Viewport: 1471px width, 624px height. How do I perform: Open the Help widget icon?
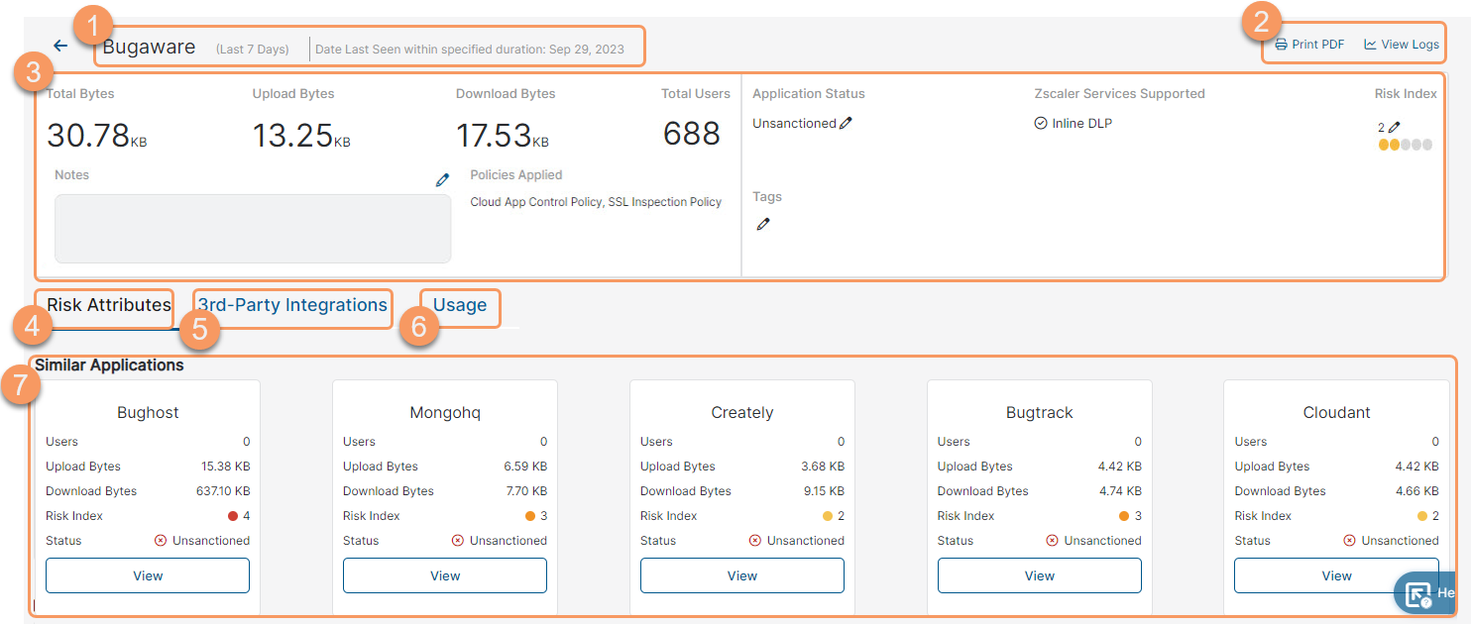(x=1419, y=594)
